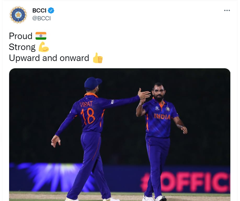Select the word Proud in tweet
This screenshot has height=201, width=240.
coord(21,36)
